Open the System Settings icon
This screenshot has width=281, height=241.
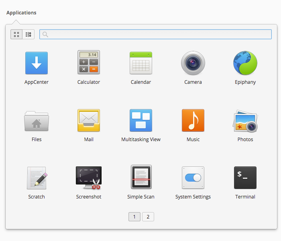pos(193,178)
